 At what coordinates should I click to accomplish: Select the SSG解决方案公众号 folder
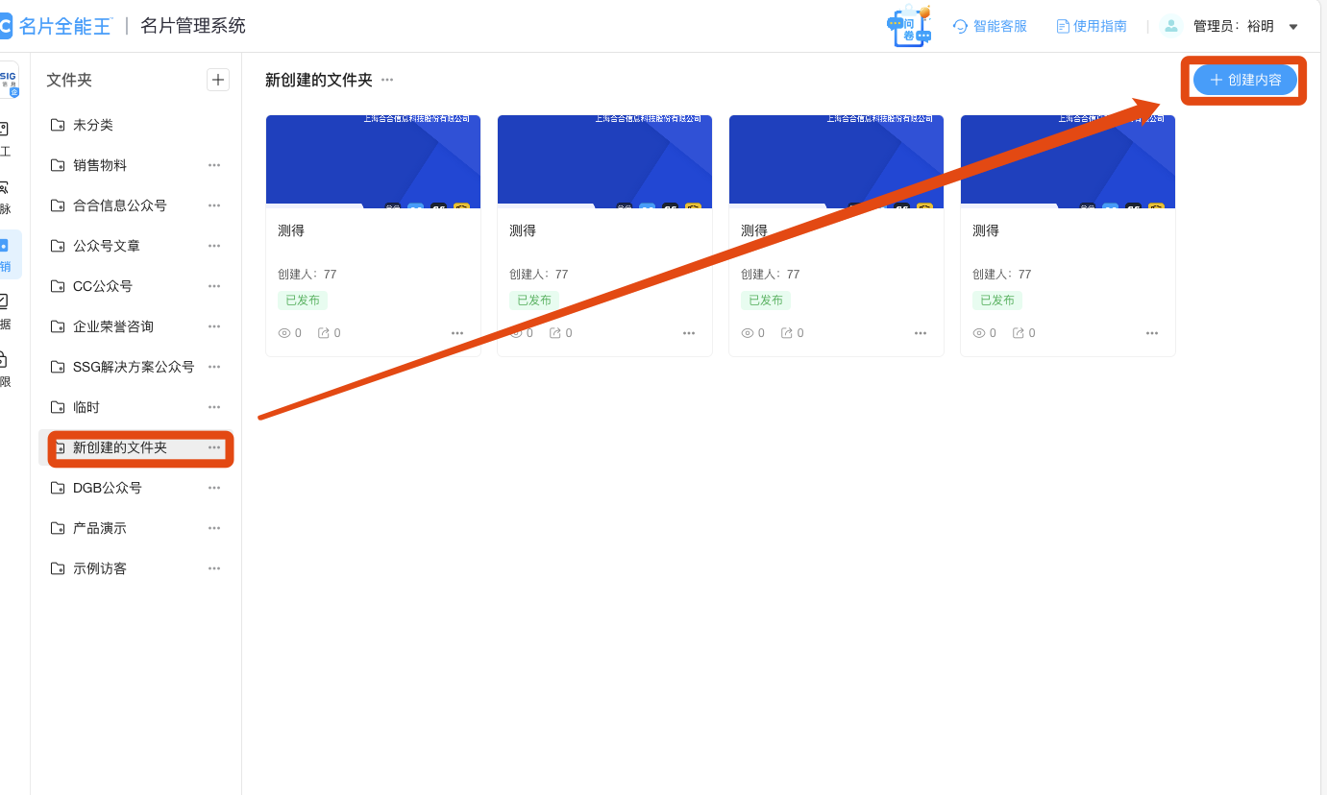135,367
